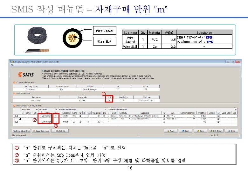Click the Company Name field Company1
The image size is (248, 172).
[30, 89]
